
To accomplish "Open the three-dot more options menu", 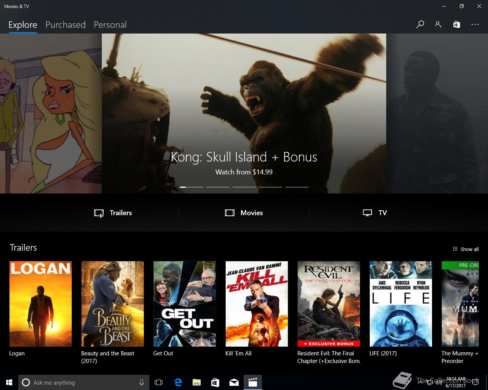I will (x=475, y=24).
